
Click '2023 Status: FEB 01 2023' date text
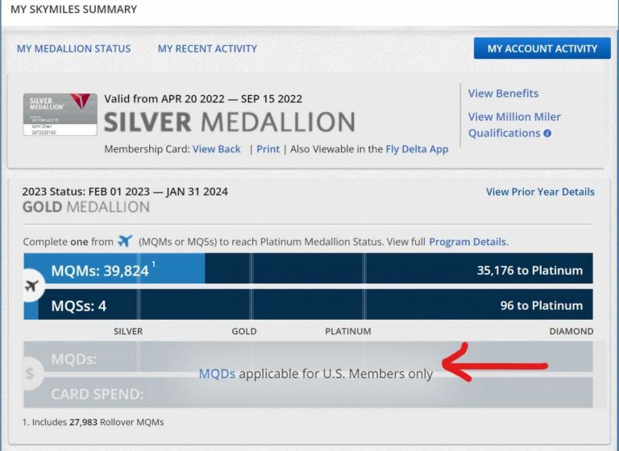click(125, 192)
